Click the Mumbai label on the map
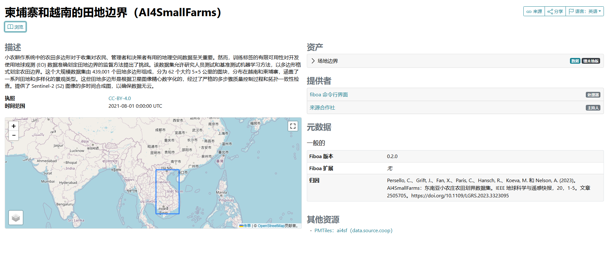Screen dimensions: 608x255 pyautogui.click(x=48, y=182)
